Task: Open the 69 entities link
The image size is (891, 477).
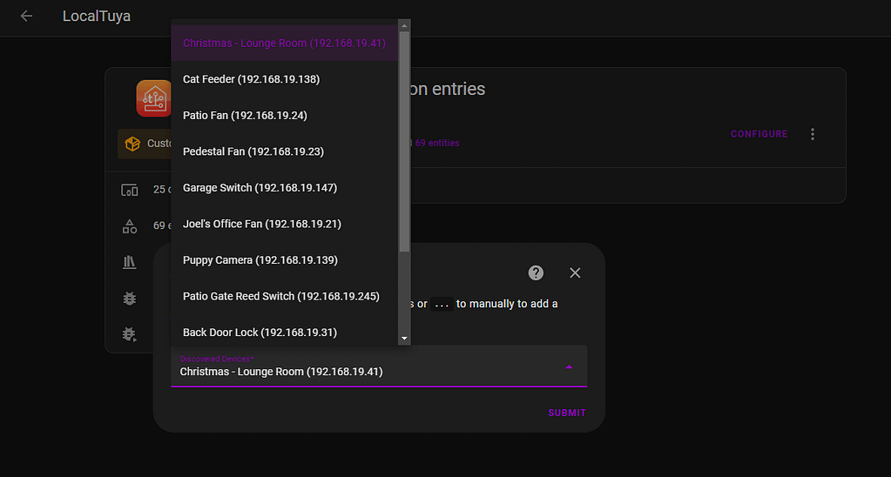Action: point(437,143)
